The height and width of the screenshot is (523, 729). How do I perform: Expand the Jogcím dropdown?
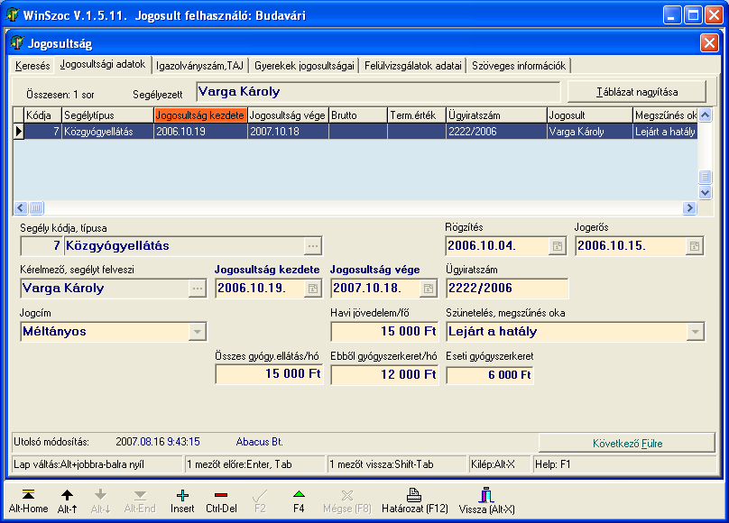coord(197,332)
